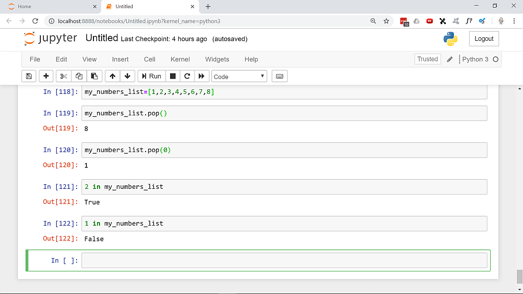The height and width of the screenshot is (294, 523).
Task: Open the File menu
Action: [35, 59]
